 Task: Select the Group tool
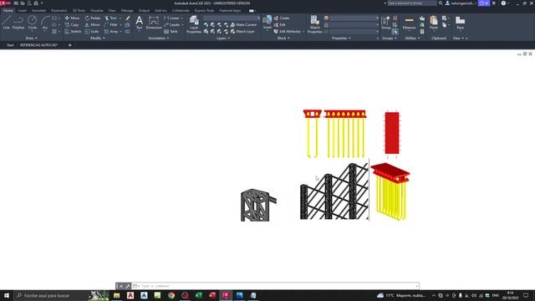point(385,23)
